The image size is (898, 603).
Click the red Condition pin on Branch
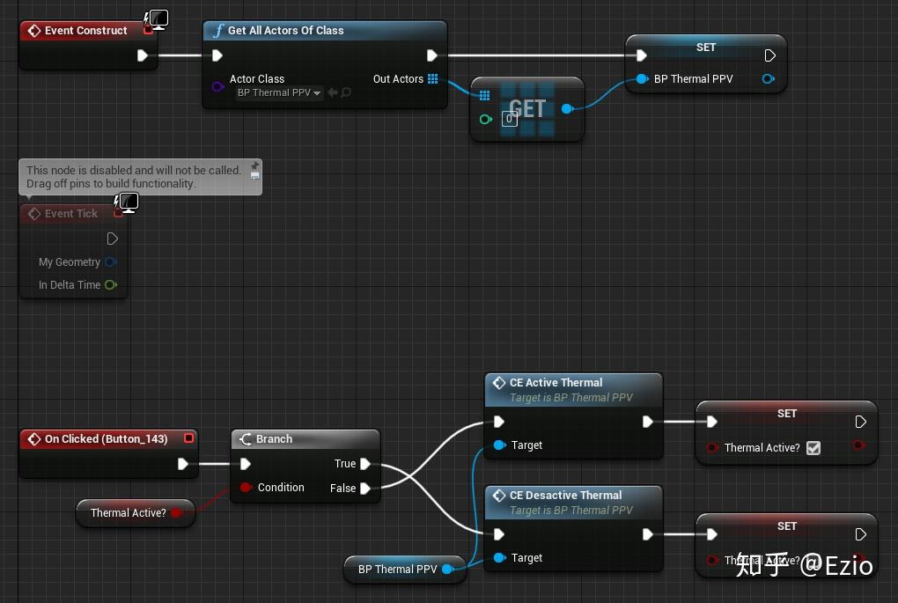point(246,488)
